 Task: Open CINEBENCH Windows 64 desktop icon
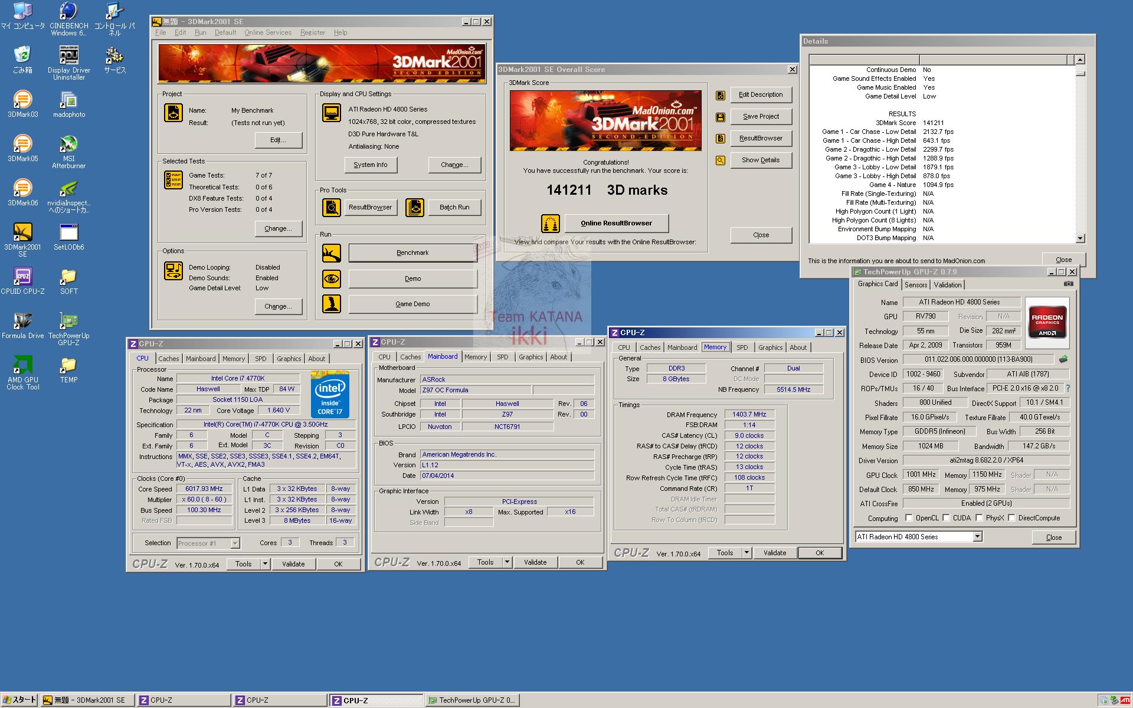pyautogui.click(x=68, y=19)
